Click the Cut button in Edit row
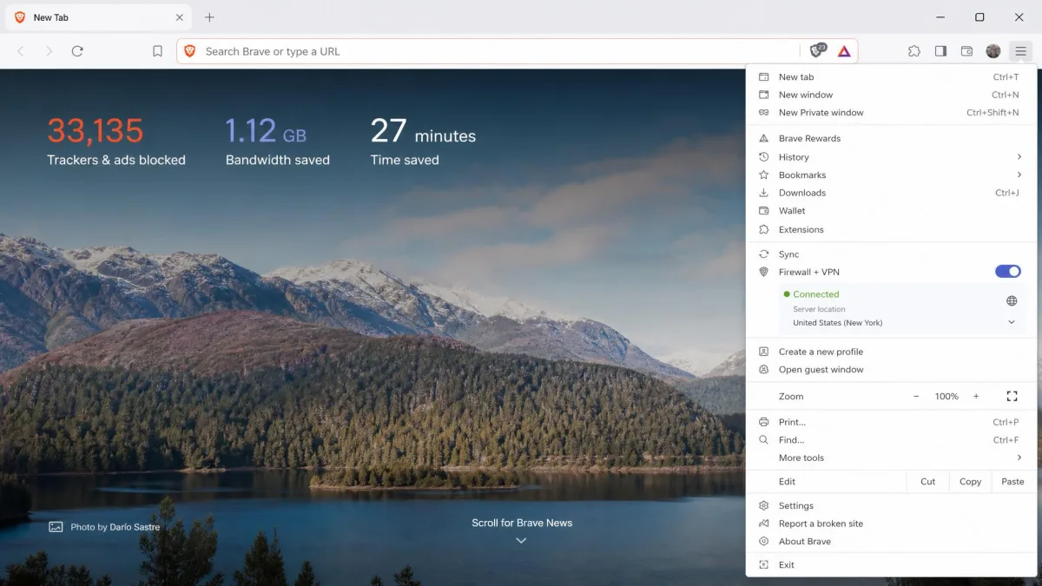The image size is (1042, 586). coord(927,481)
